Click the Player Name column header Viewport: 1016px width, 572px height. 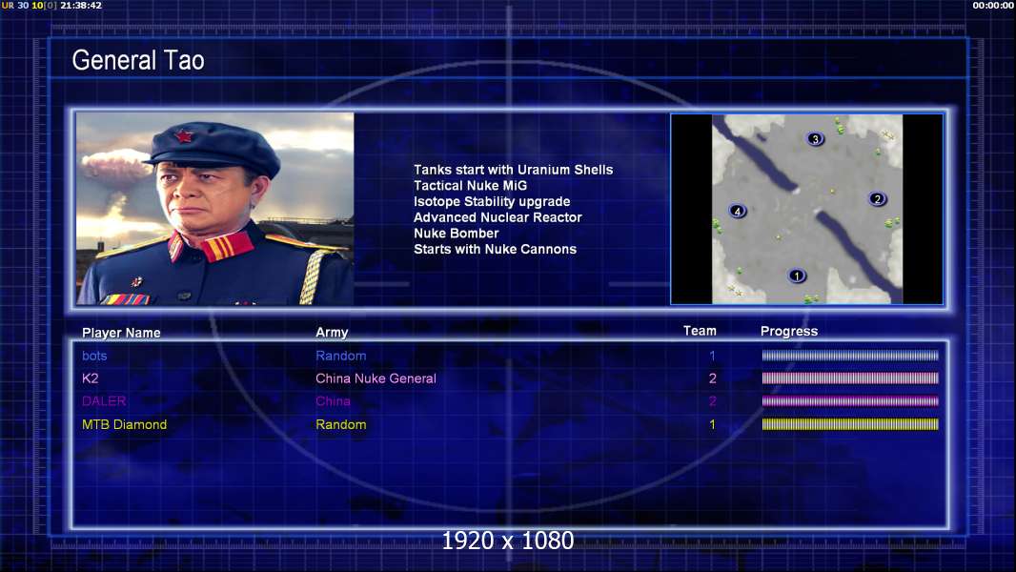[x=121, y=333]
